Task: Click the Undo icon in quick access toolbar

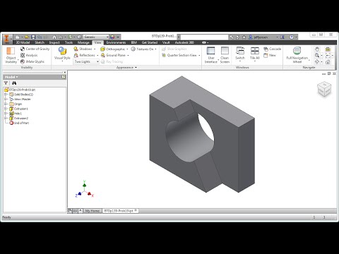Action: coord(40,37)
